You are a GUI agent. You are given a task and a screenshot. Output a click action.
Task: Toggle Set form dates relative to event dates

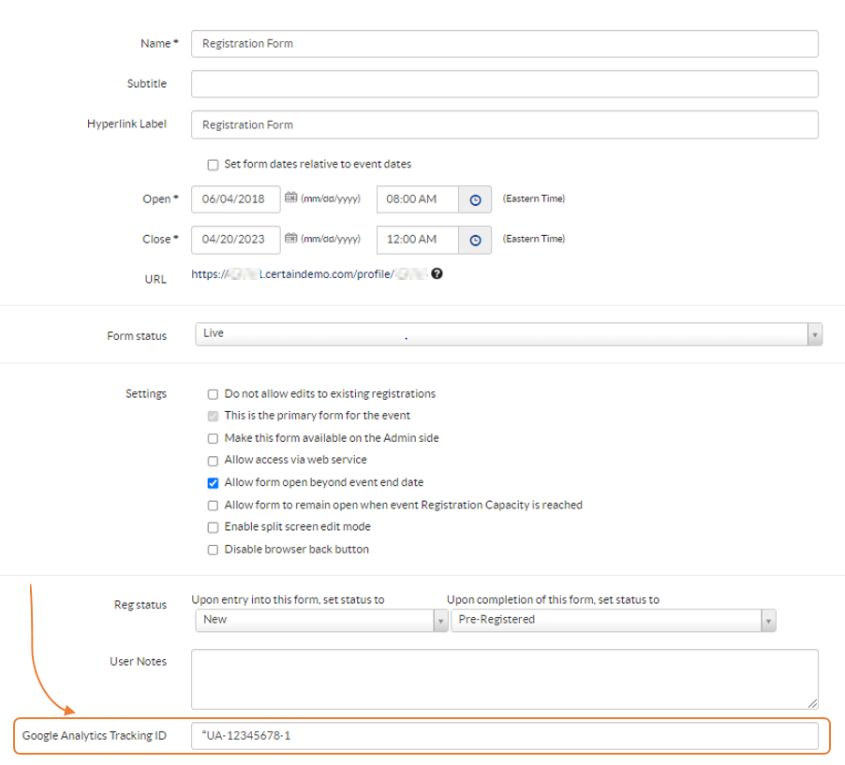(213, 165)
